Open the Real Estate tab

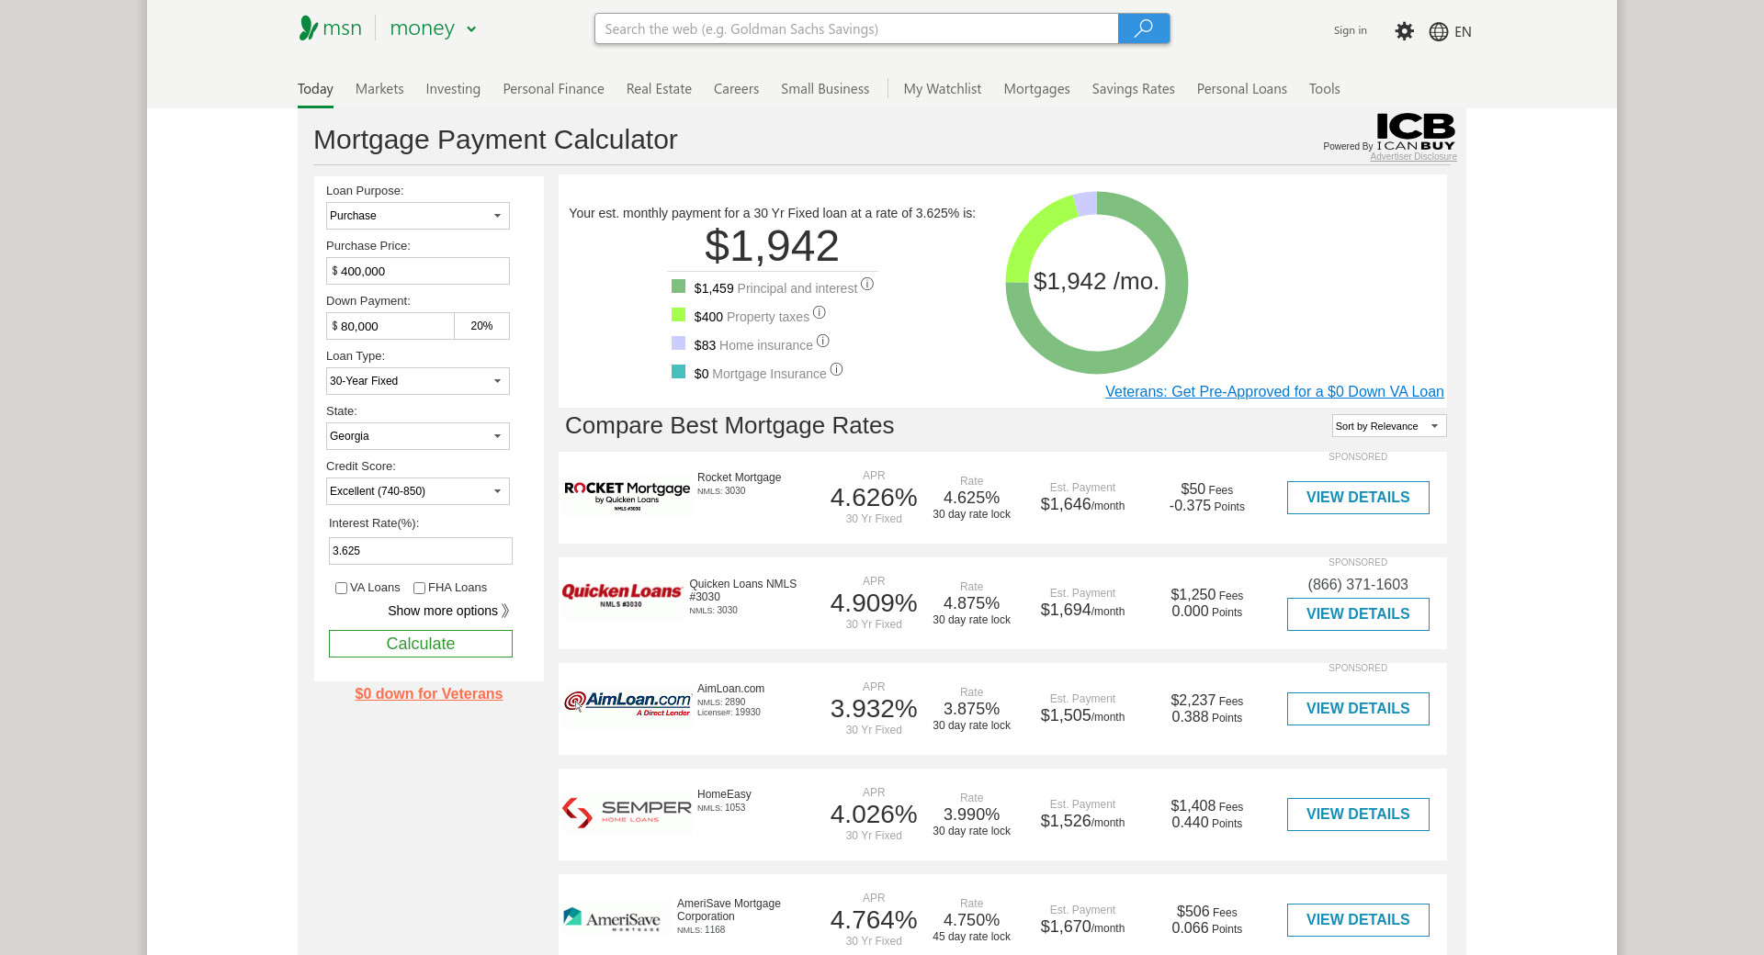658,89
